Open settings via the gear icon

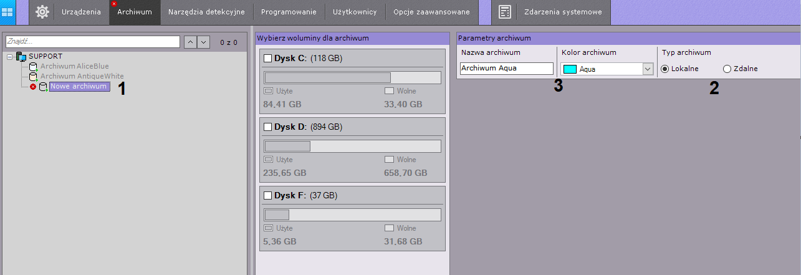[x=42, y=12]
